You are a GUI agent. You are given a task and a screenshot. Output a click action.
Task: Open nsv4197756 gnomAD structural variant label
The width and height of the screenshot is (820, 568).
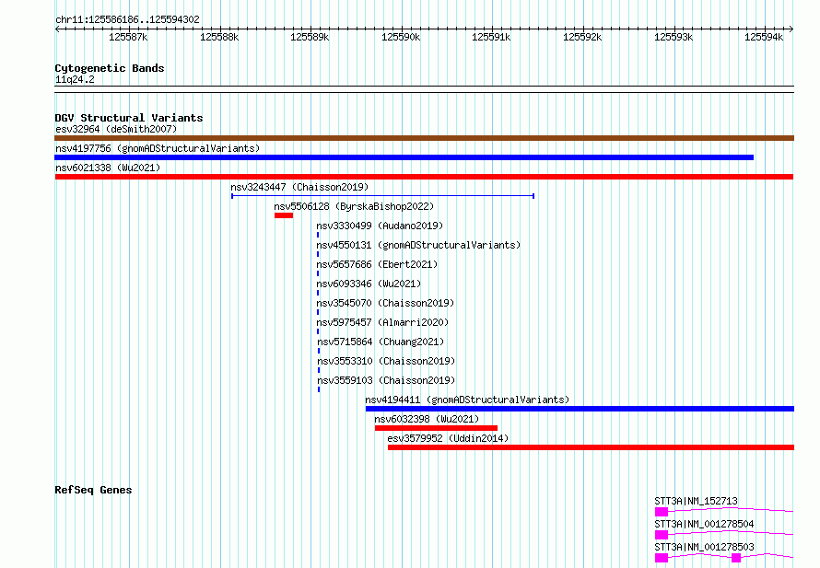click(158, 148)
